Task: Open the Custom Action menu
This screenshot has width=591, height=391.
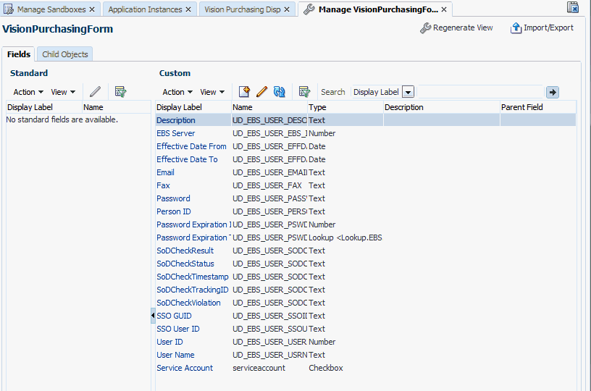Action: pyautogui.click(x=177, y=92)
